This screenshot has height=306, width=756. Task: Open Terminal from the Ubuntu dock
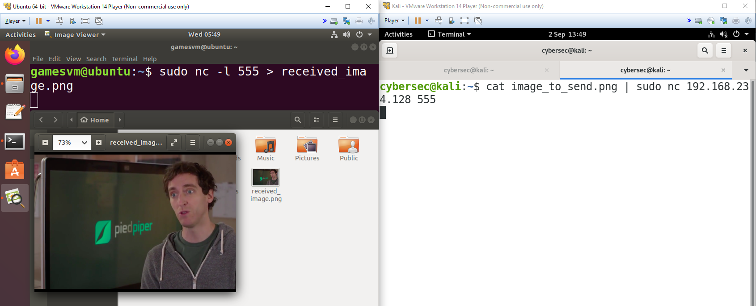click(x=15, y=141)
